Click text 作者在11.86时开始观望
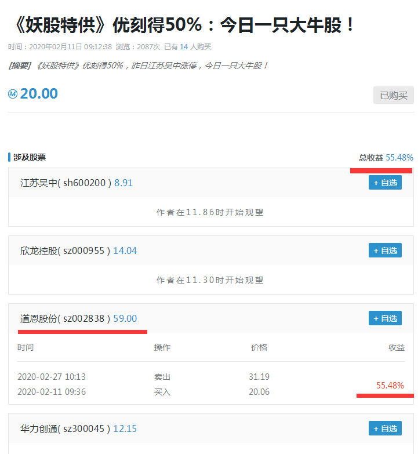 pyautogui.click(x=210, y=212)
